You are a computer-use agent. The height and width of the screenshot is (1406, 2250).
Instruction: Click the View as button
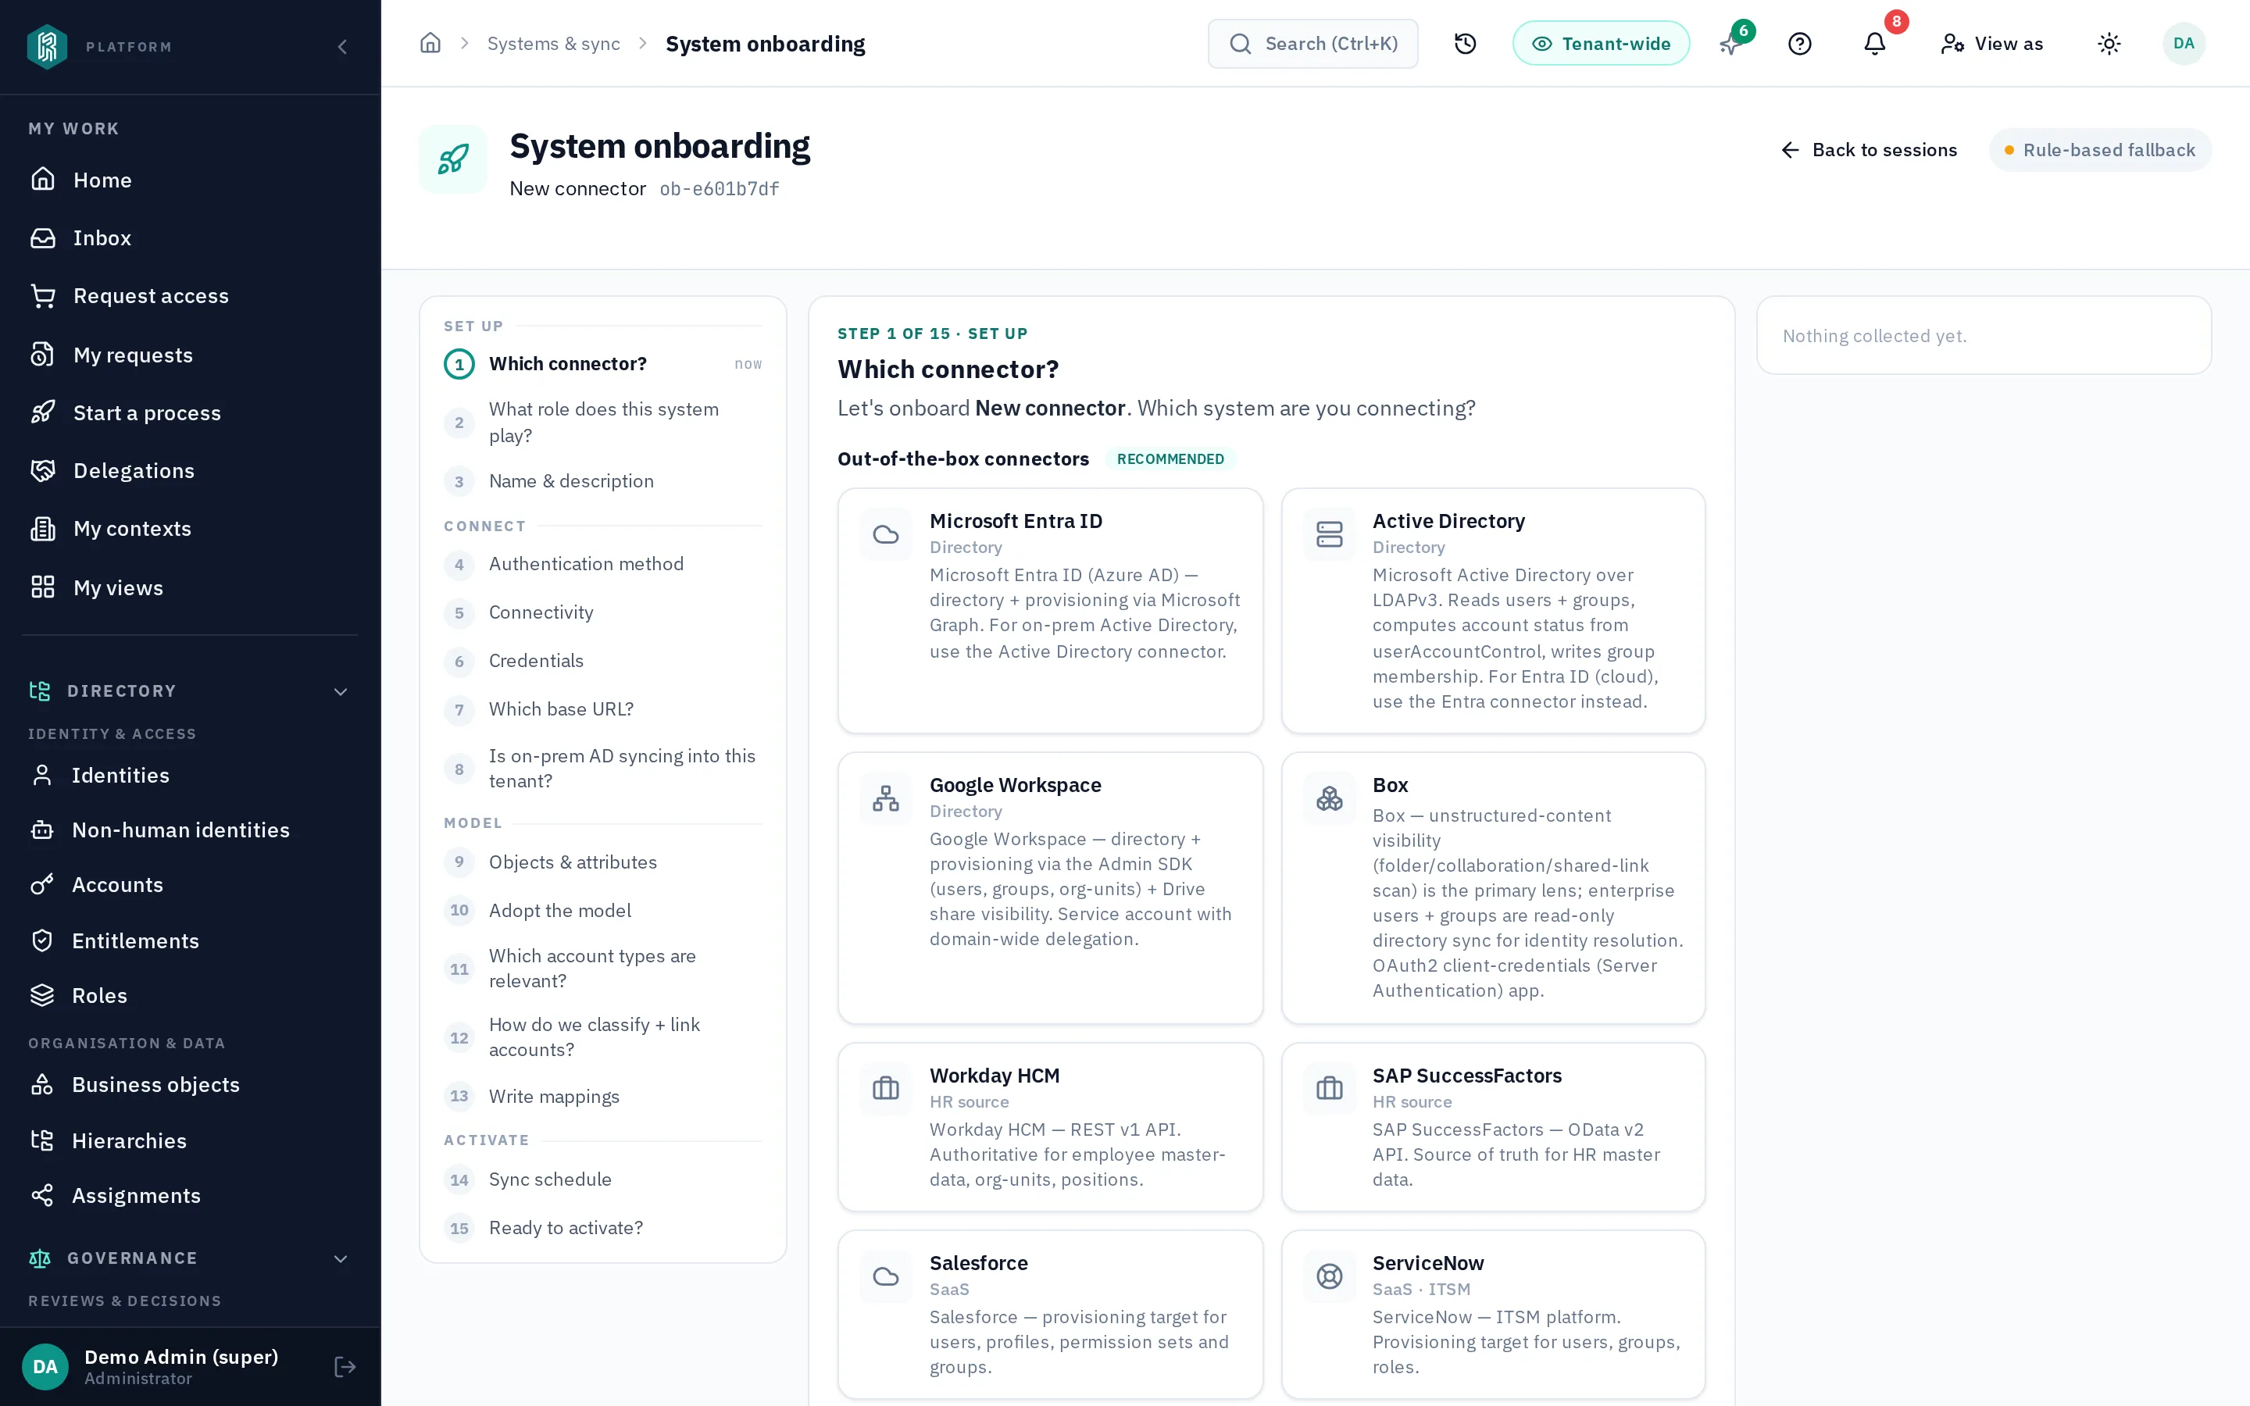tap(1991, 44)
